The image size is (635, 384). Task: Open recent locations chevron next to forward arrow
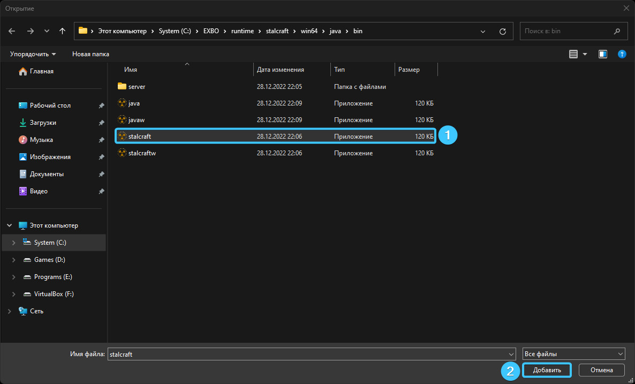[x=47, y=31]
